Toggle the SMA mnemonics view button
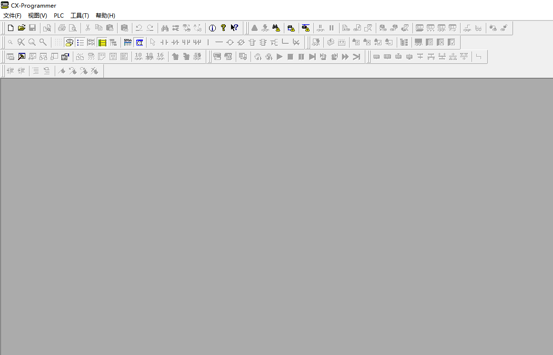The height and width of the screenshot is (355, 553). (x=128, y=42)
